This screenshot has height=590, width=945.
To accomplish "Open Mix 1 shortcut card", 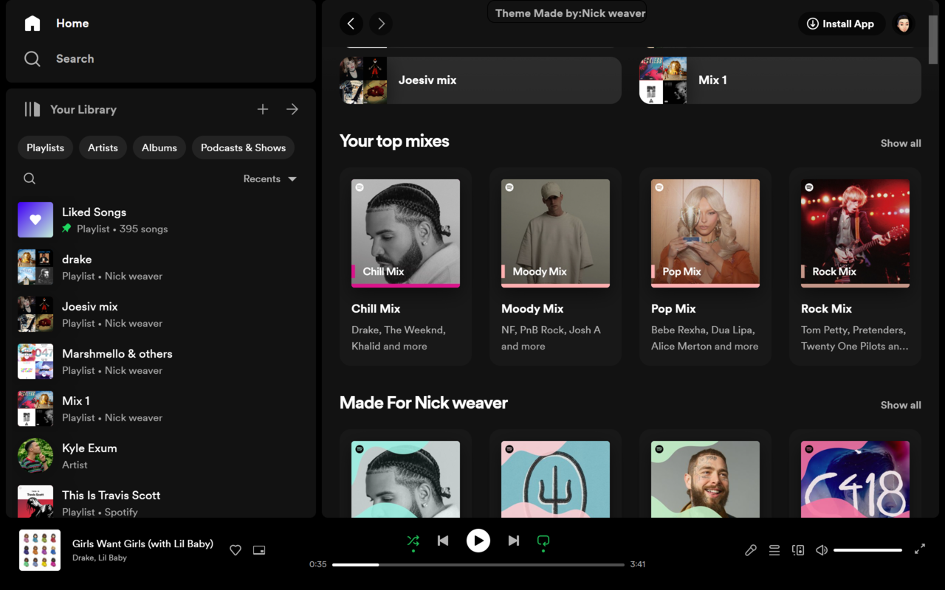I will (x=780, y=80).
